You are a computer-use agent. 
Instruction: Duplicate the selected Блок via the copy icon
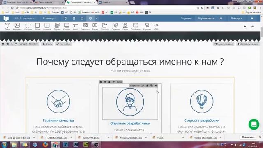point(105,82)
